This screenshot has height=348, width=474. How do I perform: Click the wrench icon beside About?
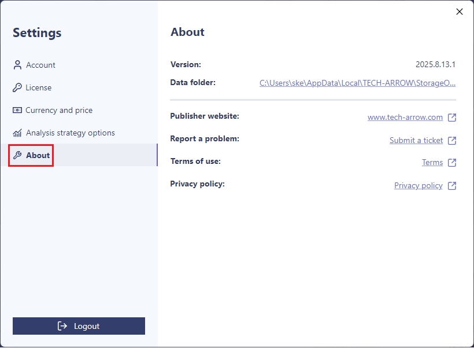pos(17,155)
